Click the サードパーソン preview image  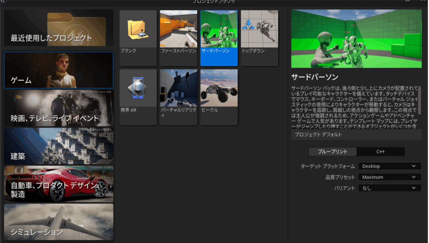click(356, 39)
